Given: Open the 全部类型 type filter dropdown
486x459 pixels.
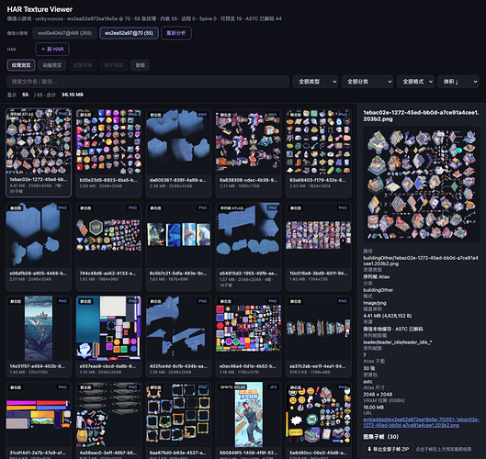Looking at the screenshot, I should (x=315, y=82).
